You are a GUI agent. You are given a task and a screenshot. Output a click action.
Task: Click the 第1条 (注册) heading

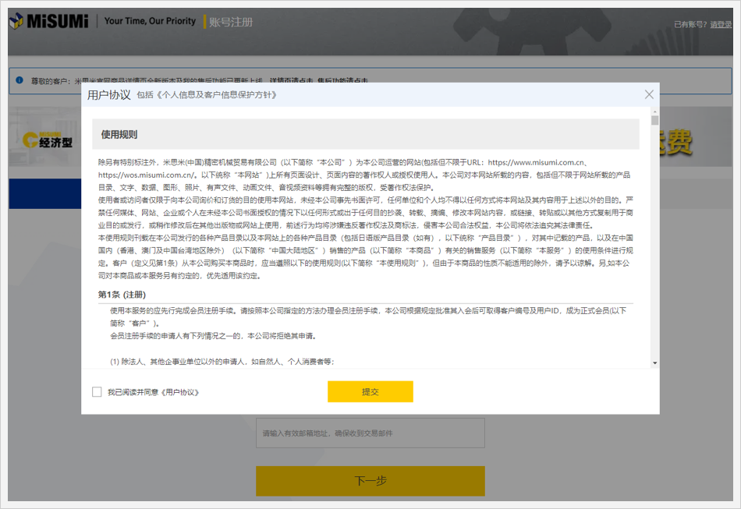tap(122, 295)
